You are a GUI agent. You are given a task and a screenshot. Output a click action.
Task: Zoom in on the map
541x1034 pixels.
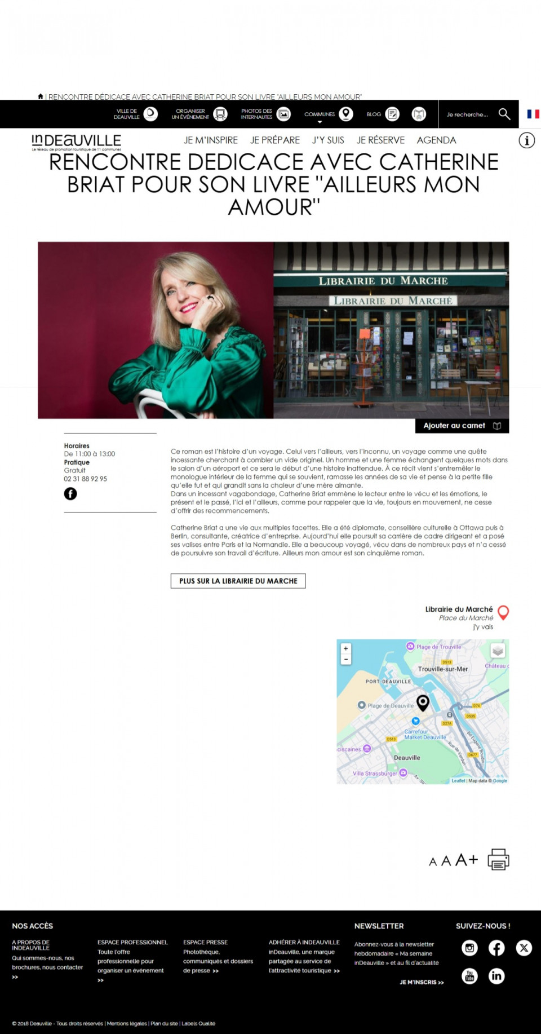click(x=346, y=648)
